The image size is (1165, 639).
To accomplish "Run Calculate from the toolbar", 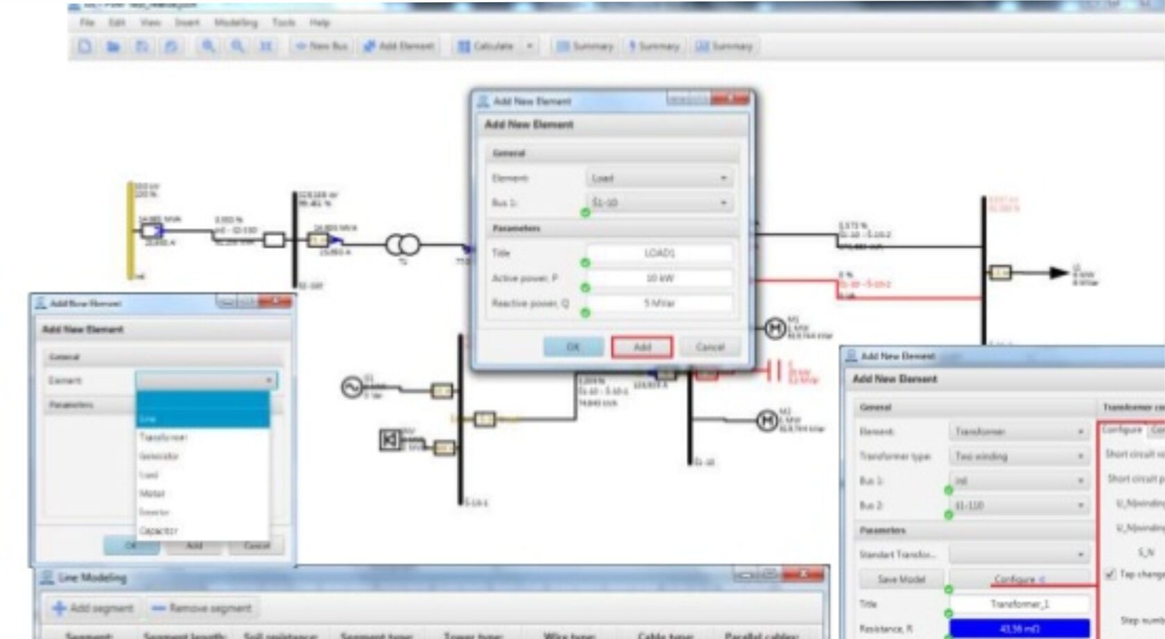I will point(485,46).
